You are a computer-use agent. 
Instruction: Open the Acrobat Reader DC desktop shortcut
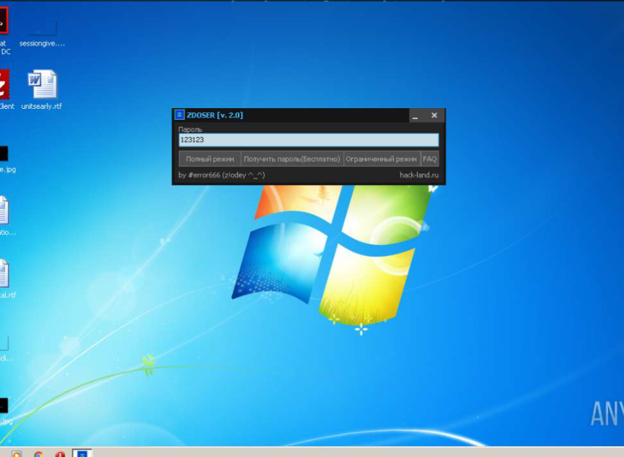click(x=3, y=22)
